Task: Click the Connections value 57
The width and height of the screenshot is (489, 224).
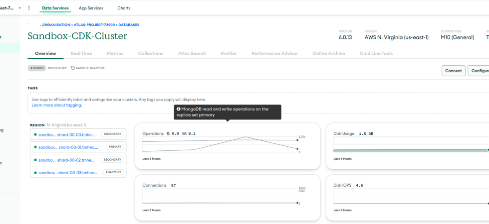Action: (x=174, y=185)
